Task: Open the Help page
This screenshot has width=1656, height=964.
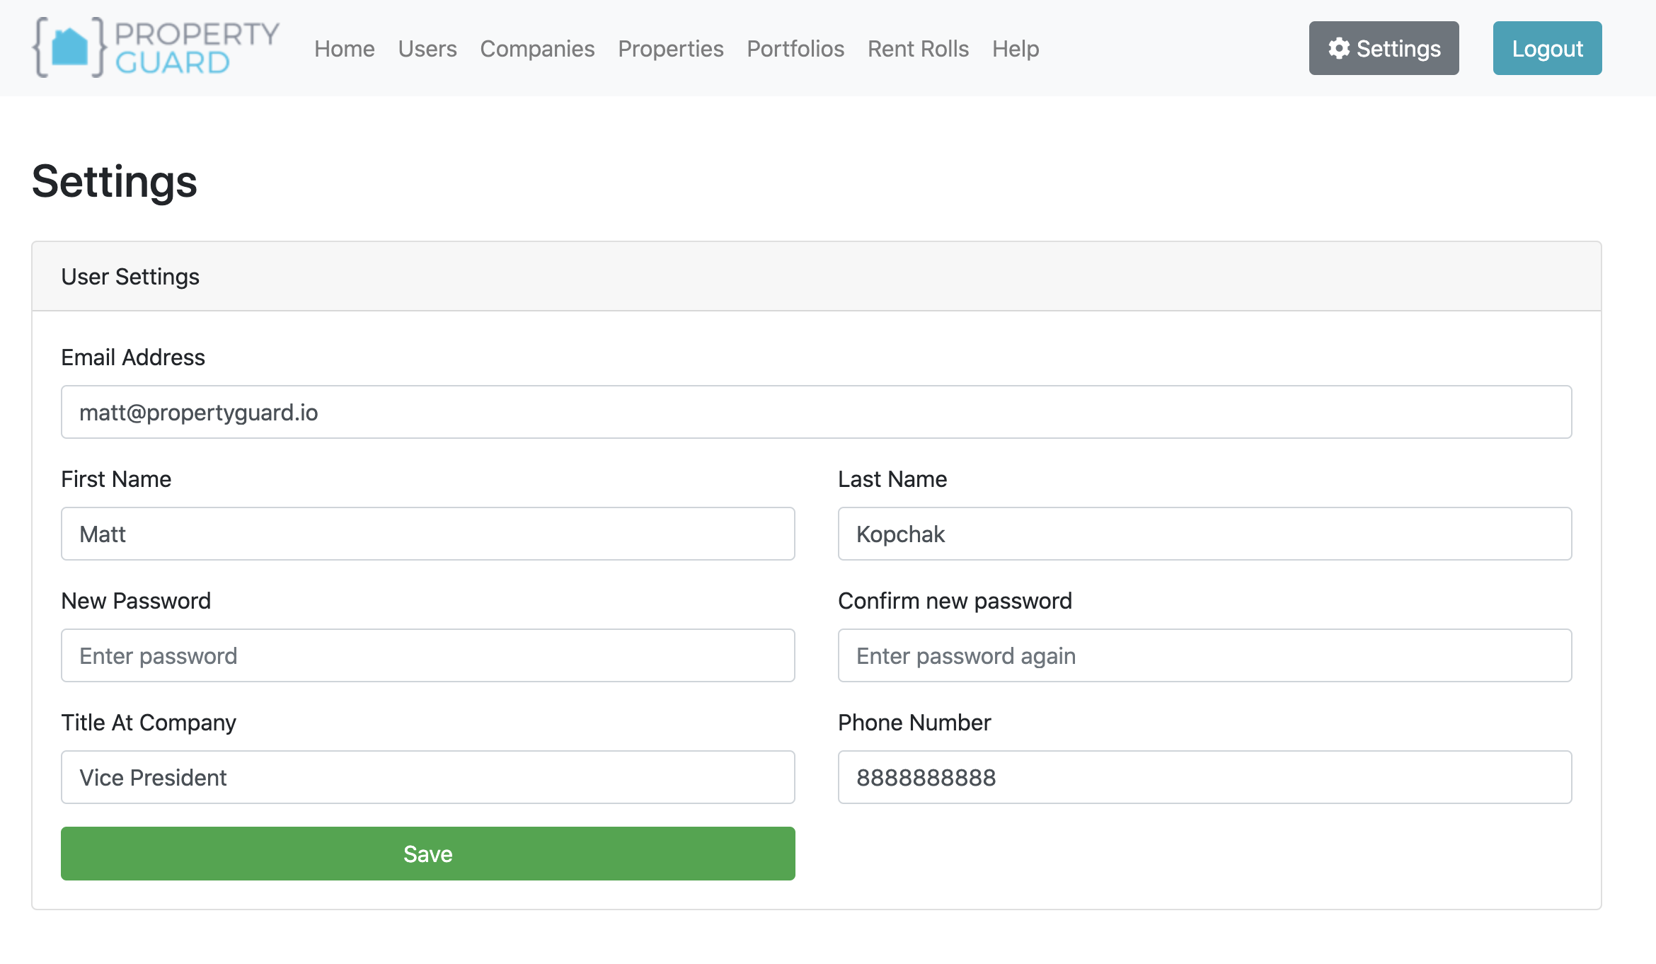Action: pyautogui.click(x=1016, y=48)
